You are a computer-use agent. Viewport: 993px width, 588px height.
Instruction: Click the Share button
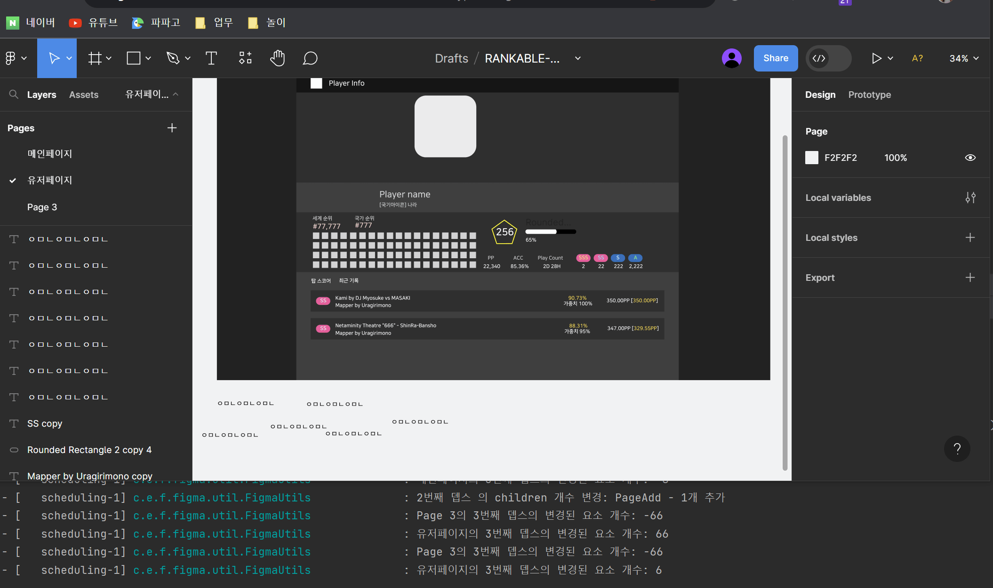776,58
